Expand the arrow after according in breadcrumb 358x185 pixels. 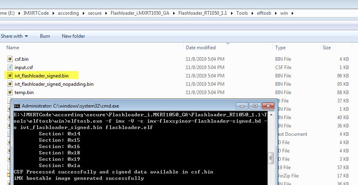[x=83, y=13]
